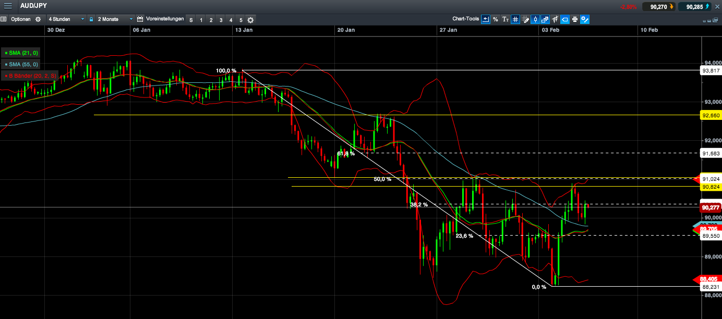The width and height of the screenshot is (722, 319).
Task: Toggle the overlapping windows chart tool
Action: tap(545, 19)
